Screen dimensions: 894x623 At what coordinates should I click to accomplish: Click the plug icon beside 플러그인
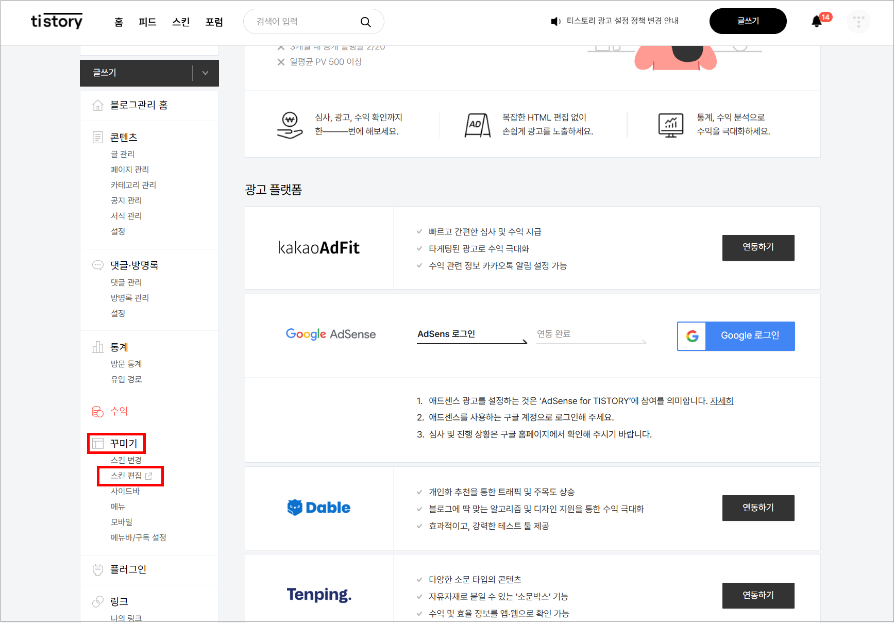pos(97,569)
